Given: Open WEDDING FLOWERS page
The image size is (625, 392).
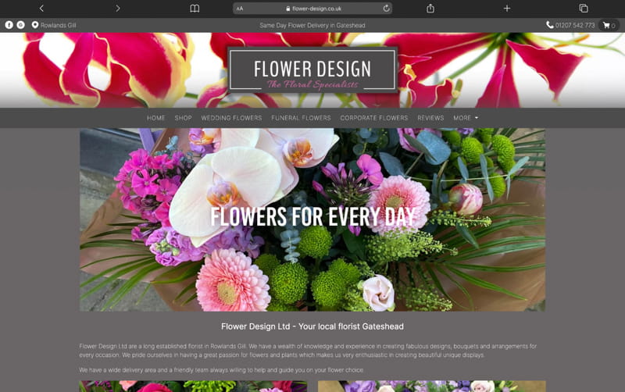Looking at the screenshot, I should coord(231,118).
